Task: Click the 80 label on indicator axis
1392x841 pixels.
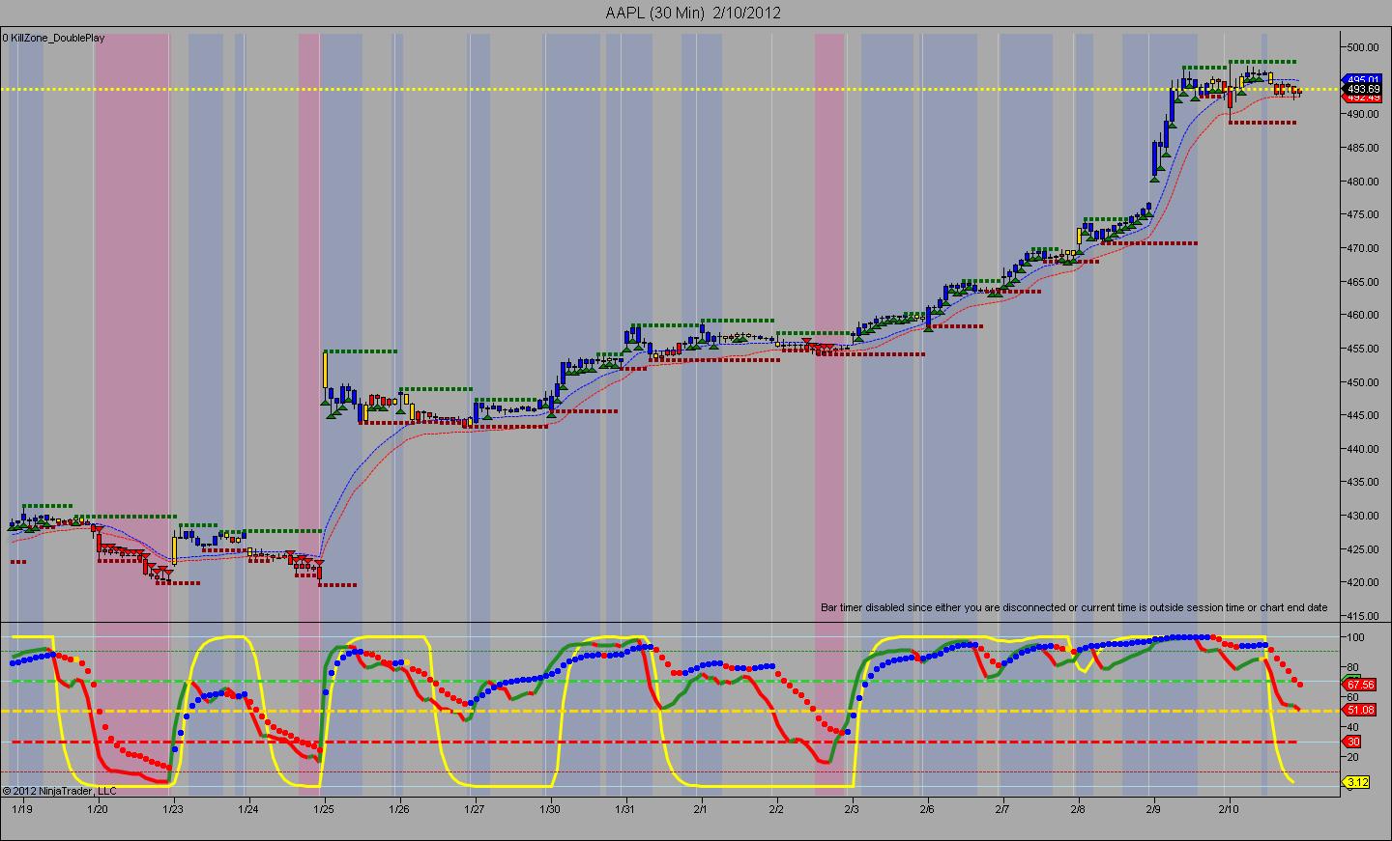Action: click(1352, 667)
